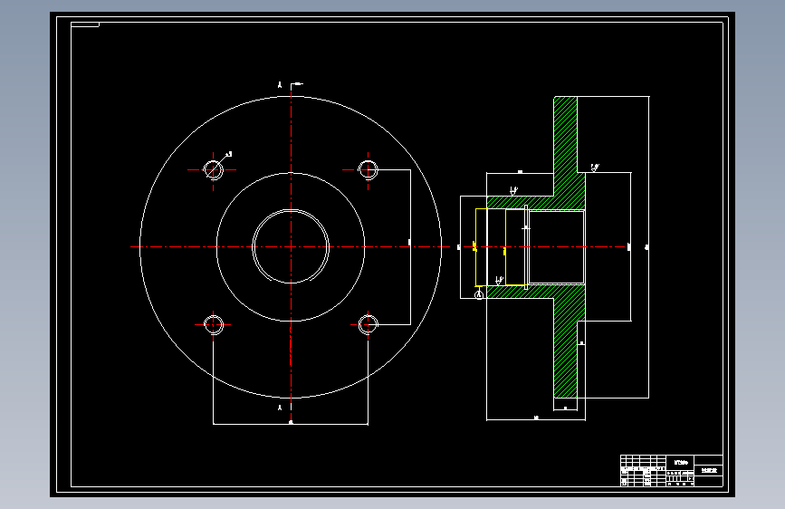This screenshot has height=509, width=785.
Task: Select the horizontal dimension line under the section view
Action: [536, 420]
